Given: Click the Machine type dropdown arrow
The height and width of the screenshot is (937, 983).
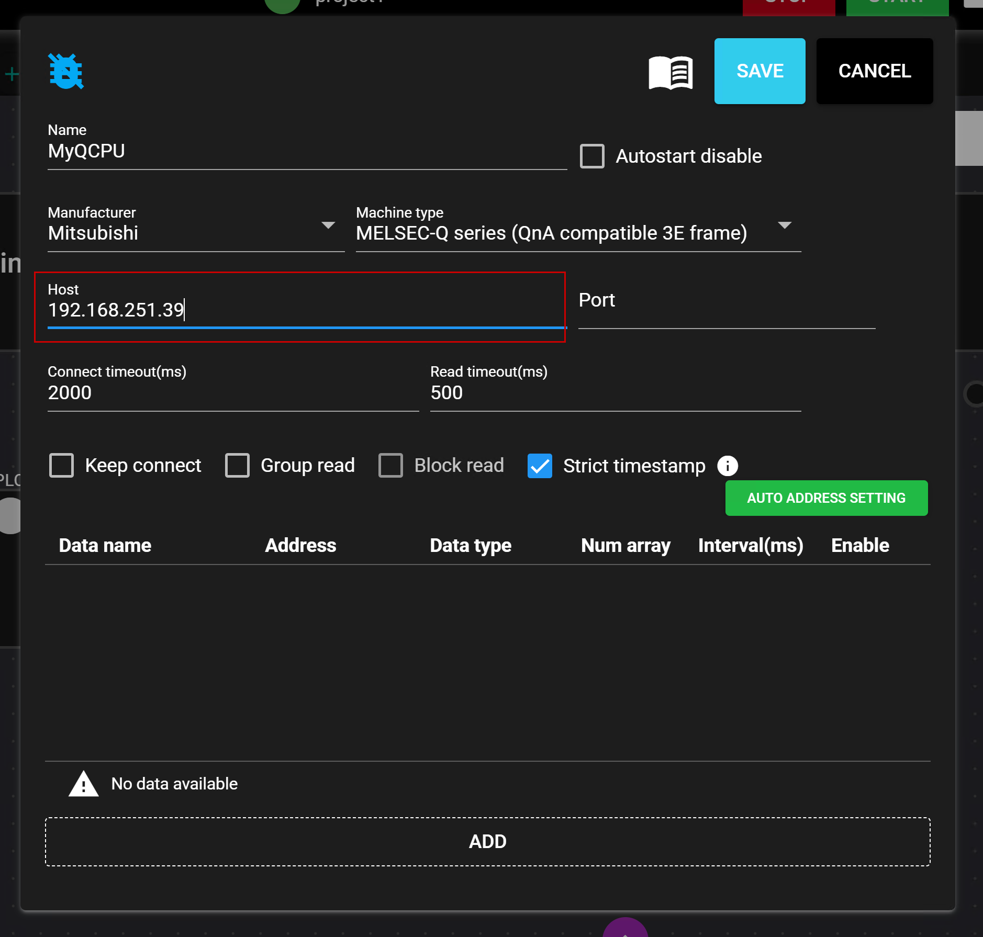Looking at the screenshot, I should pyautogui.click(x=784, y=225).
